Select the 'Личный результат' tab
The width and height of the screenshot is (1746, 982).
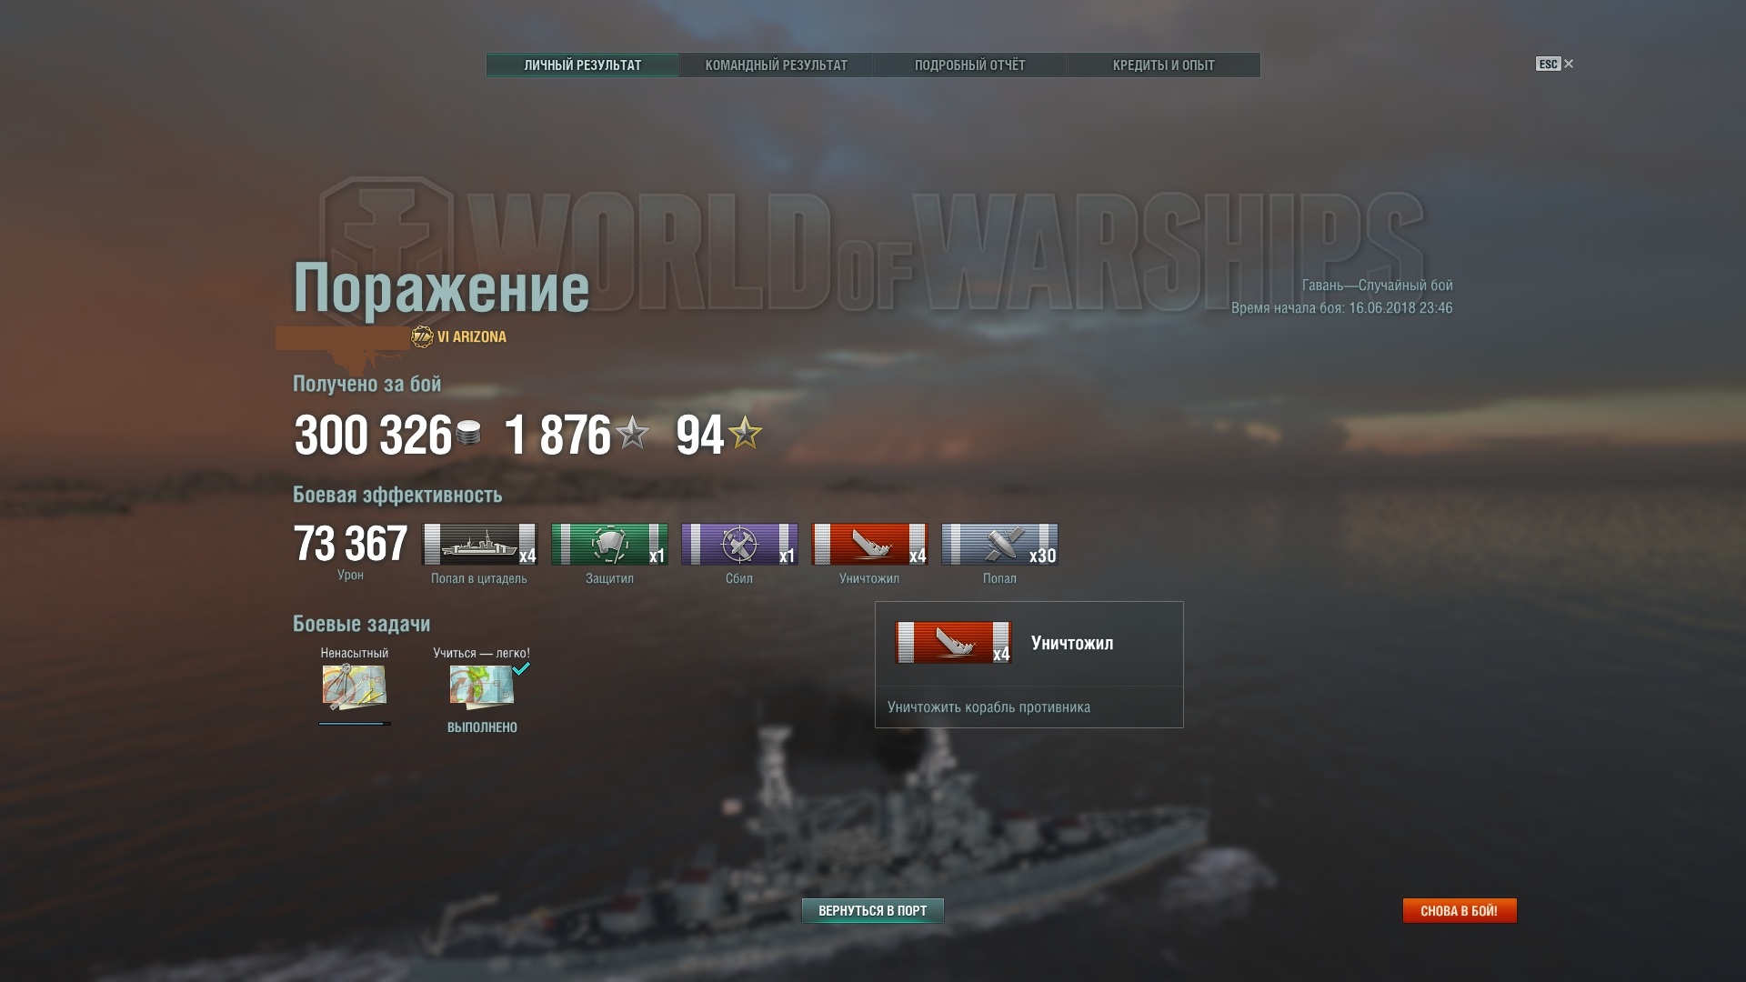coord(583,65)
